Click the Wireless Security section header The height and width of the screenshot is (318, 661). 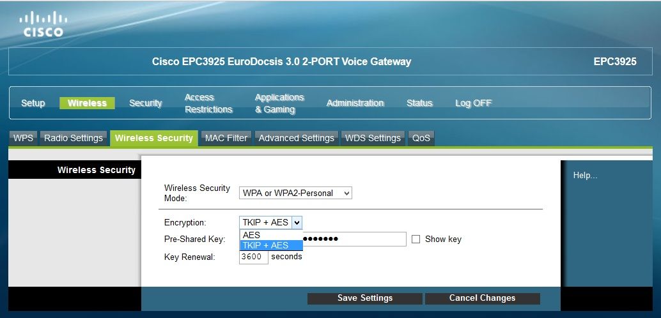coord(96,170)
